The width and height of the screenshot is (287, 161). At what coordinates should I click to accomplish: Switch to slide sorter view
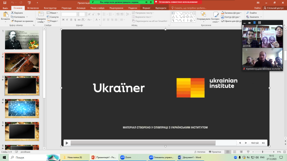point(235,152)
